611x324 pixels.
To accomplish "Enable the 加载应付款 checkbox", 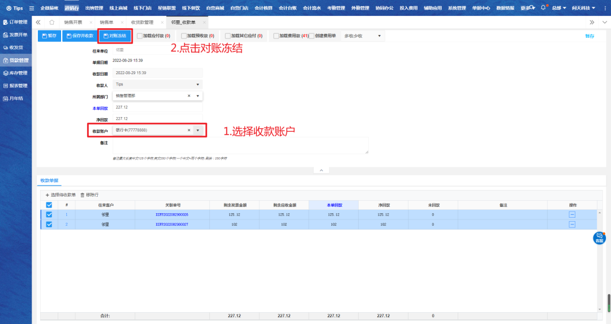I will tap(140, 36).
